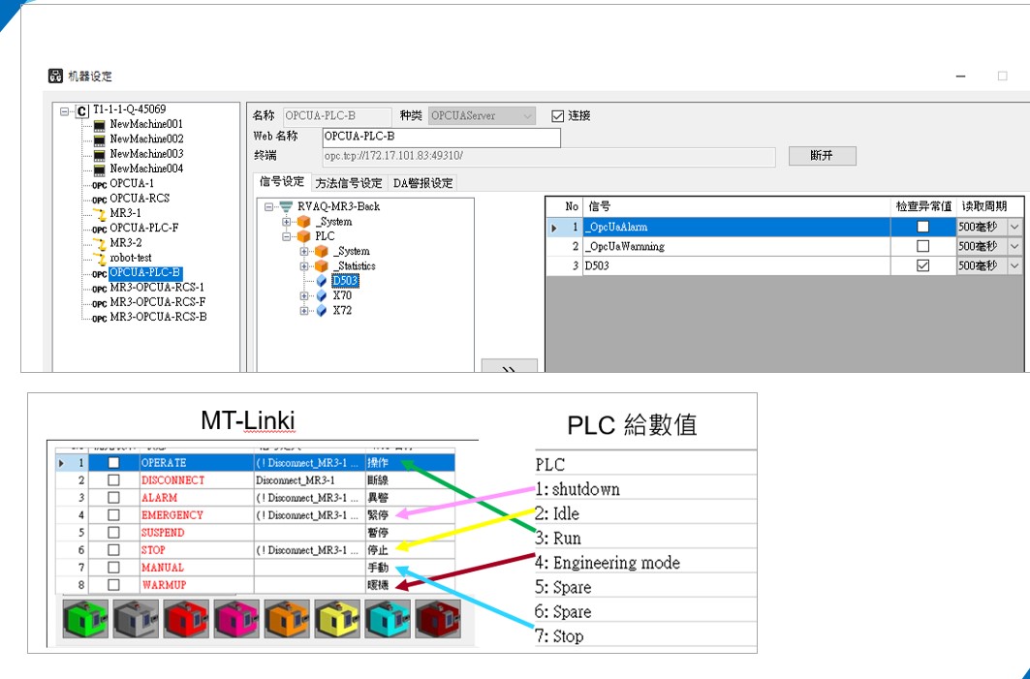
Task: Toggle checkbox in EMERGENCY row
Action: click(113, 515)
